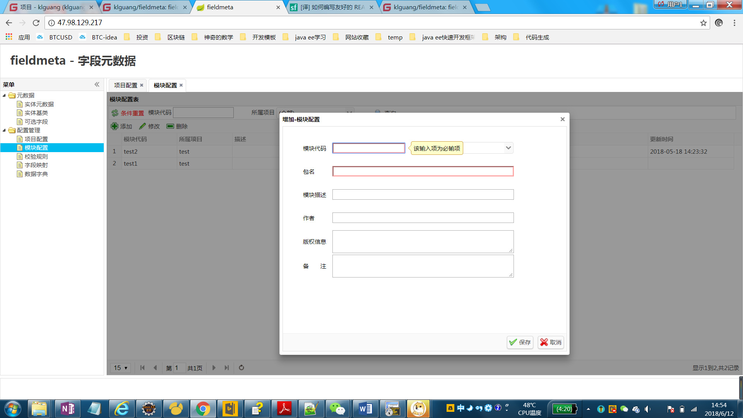Switch to the 项目 - klguang browser tab
The width and height of the screenshot is (743, 418).
[x=52, y=7]
